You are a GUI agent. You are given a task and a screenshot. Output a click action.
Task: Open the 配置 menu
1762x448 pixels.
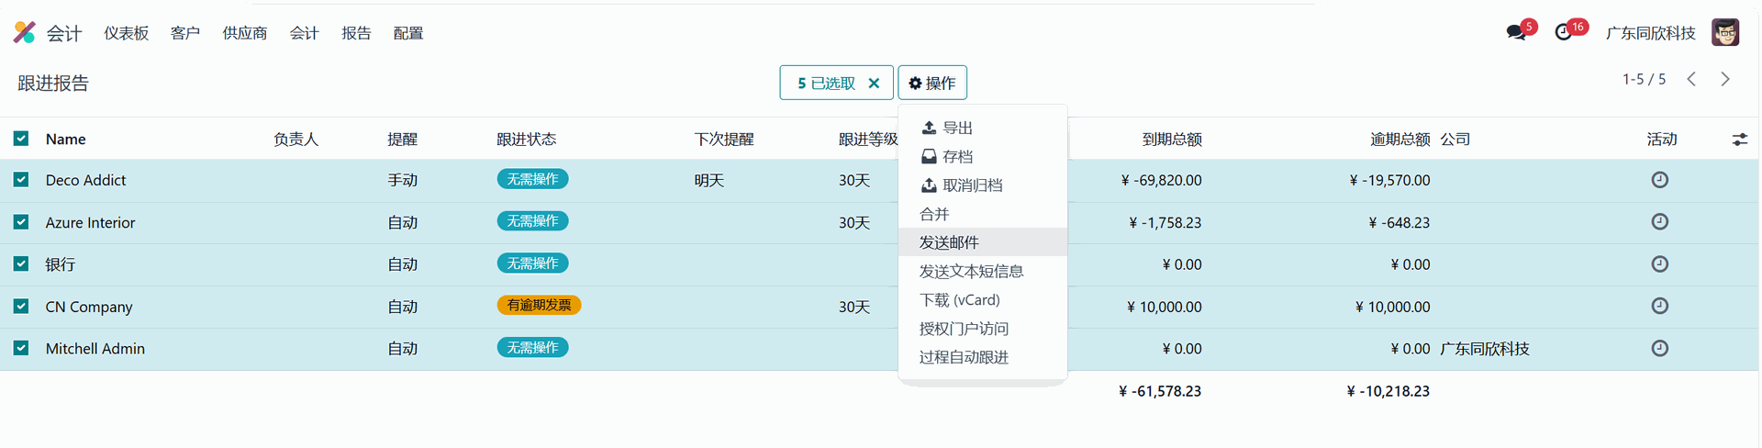pos(408,33)
